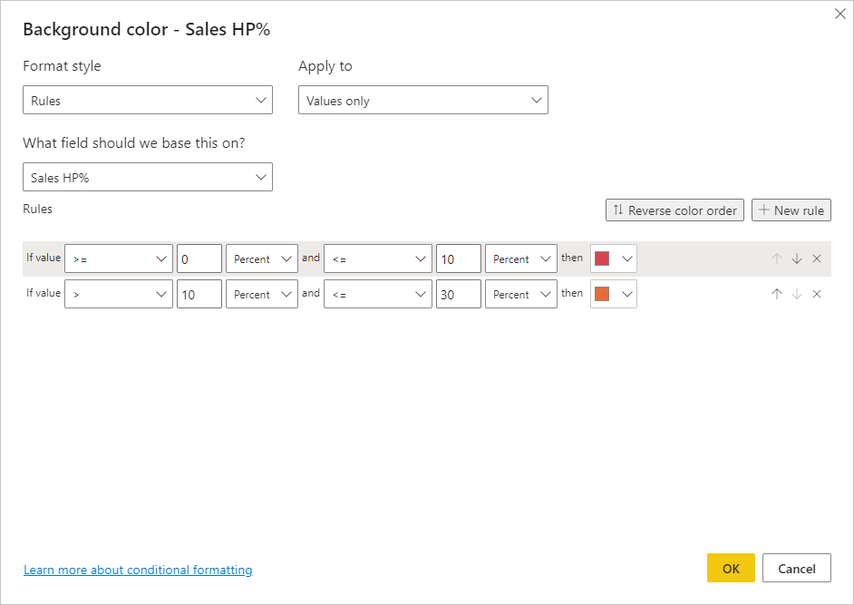Open the > operator dropdown in second rule
The width and height of the screenshot is (854, 605).
coord(119,294)
